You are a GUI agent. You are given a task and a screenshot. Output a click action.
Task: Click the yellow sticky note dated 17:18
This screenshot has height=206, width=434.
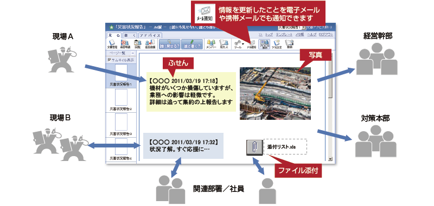[x=191, y=92]
